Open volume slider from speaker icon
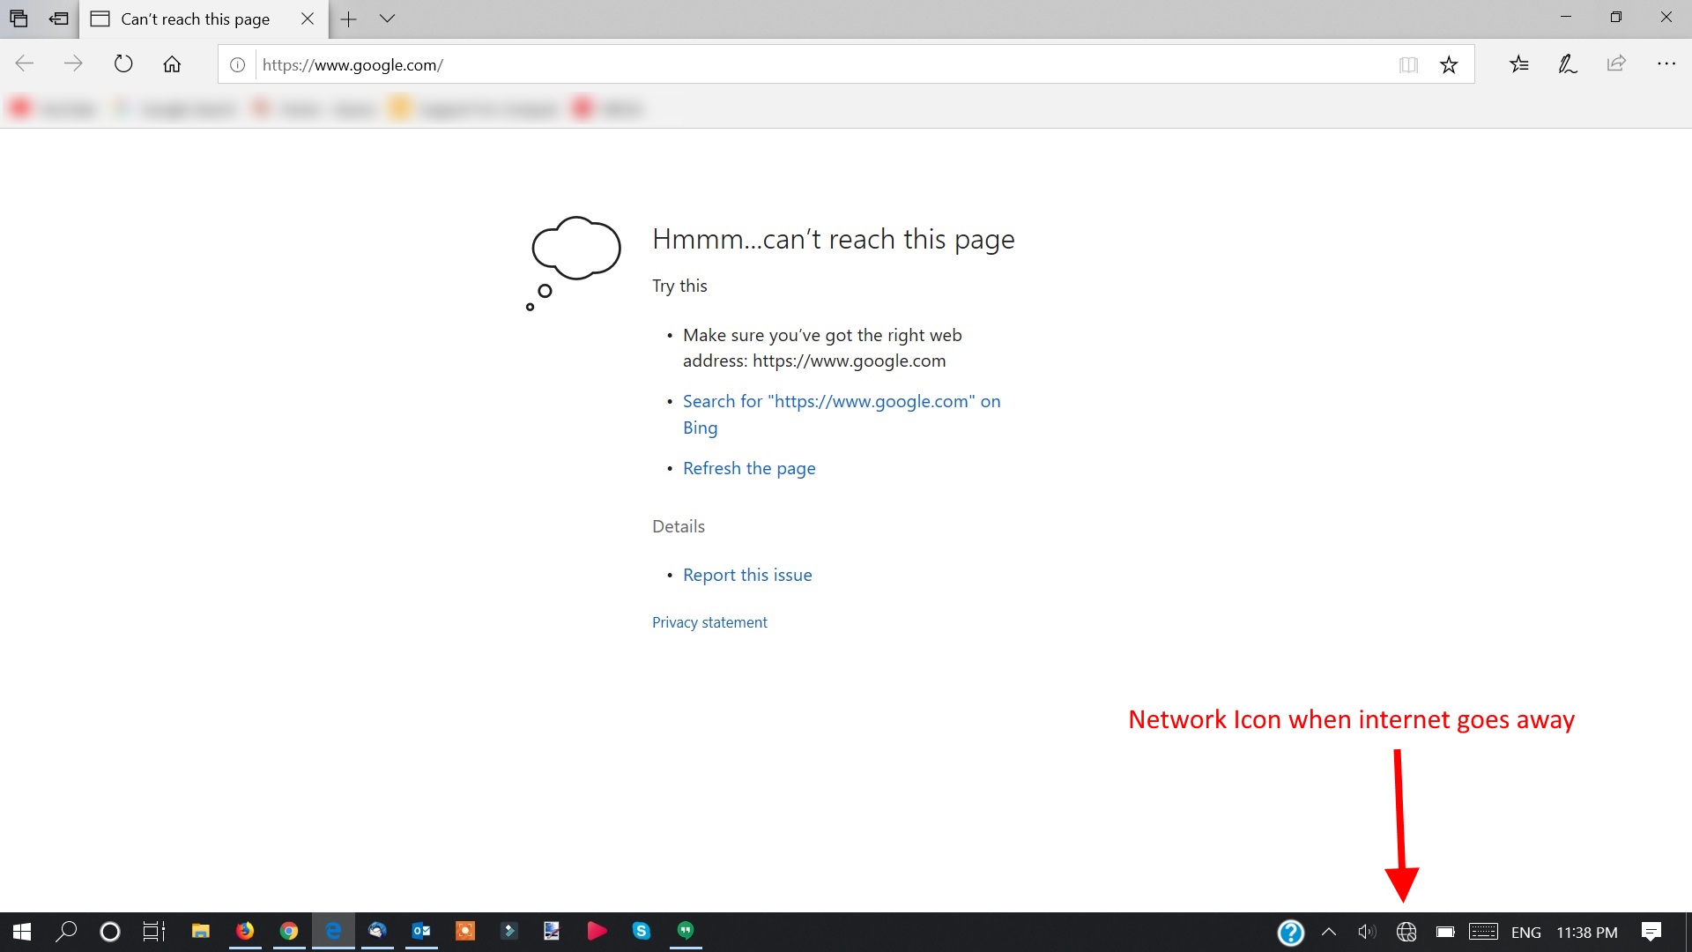This screenshot has width=1692, height=952. [x=1366, y=932]
